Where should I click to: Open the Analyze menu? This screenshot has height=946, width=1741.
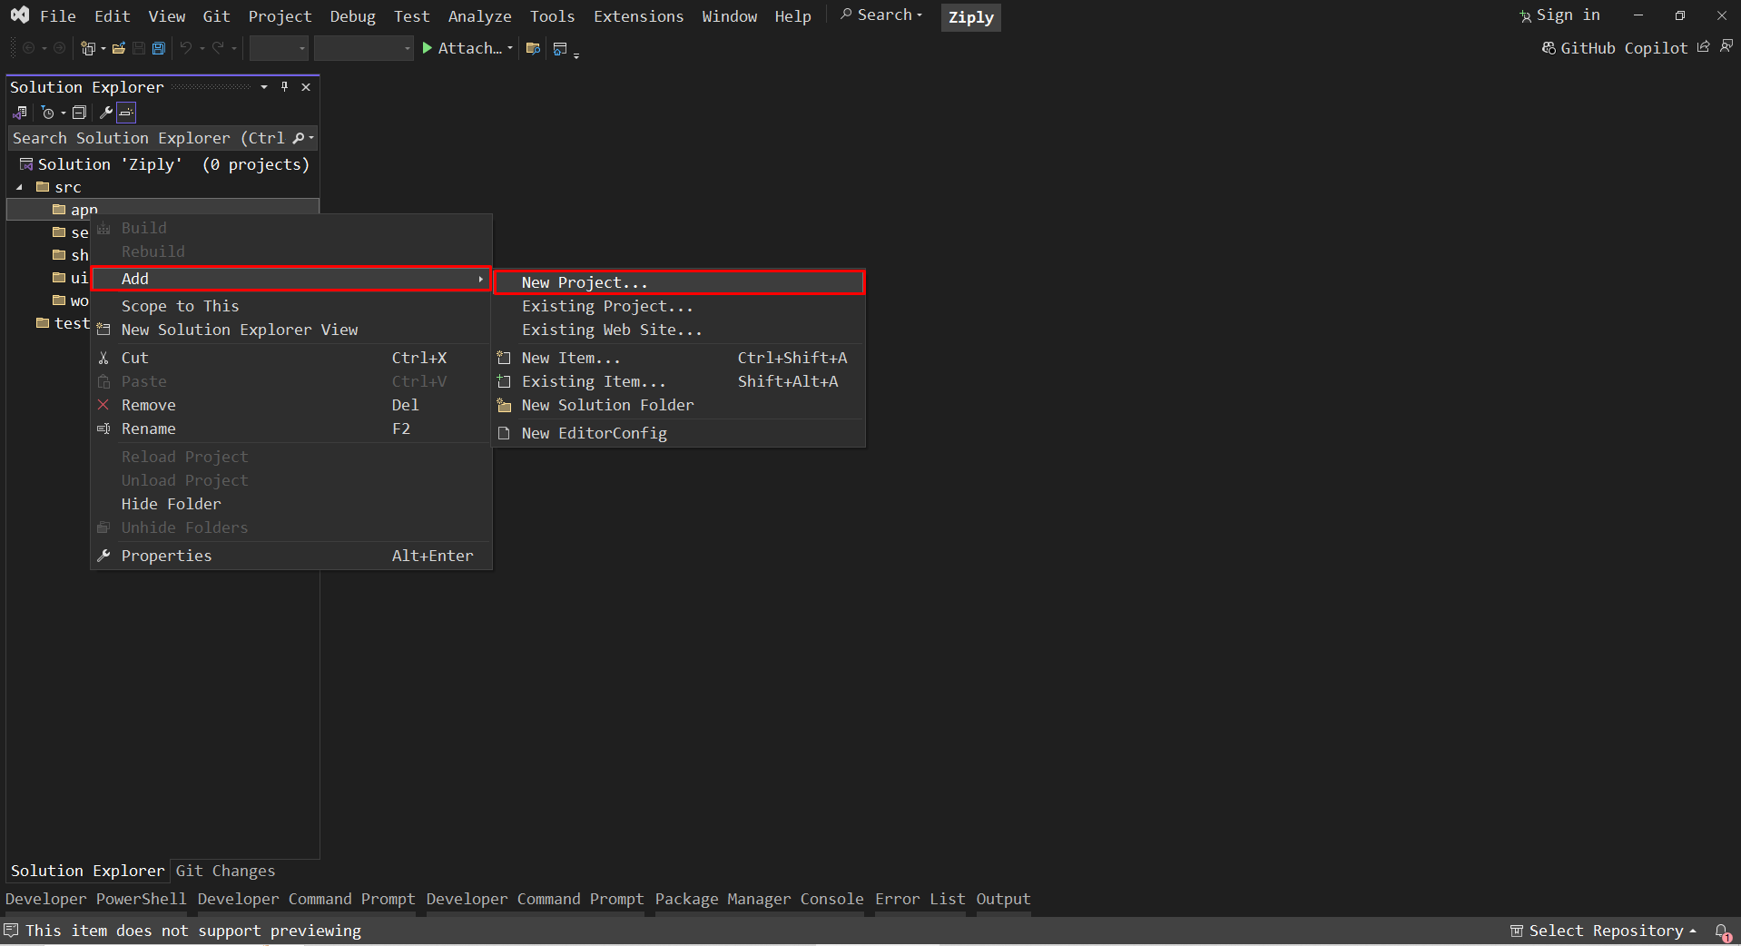coord(479,16)
